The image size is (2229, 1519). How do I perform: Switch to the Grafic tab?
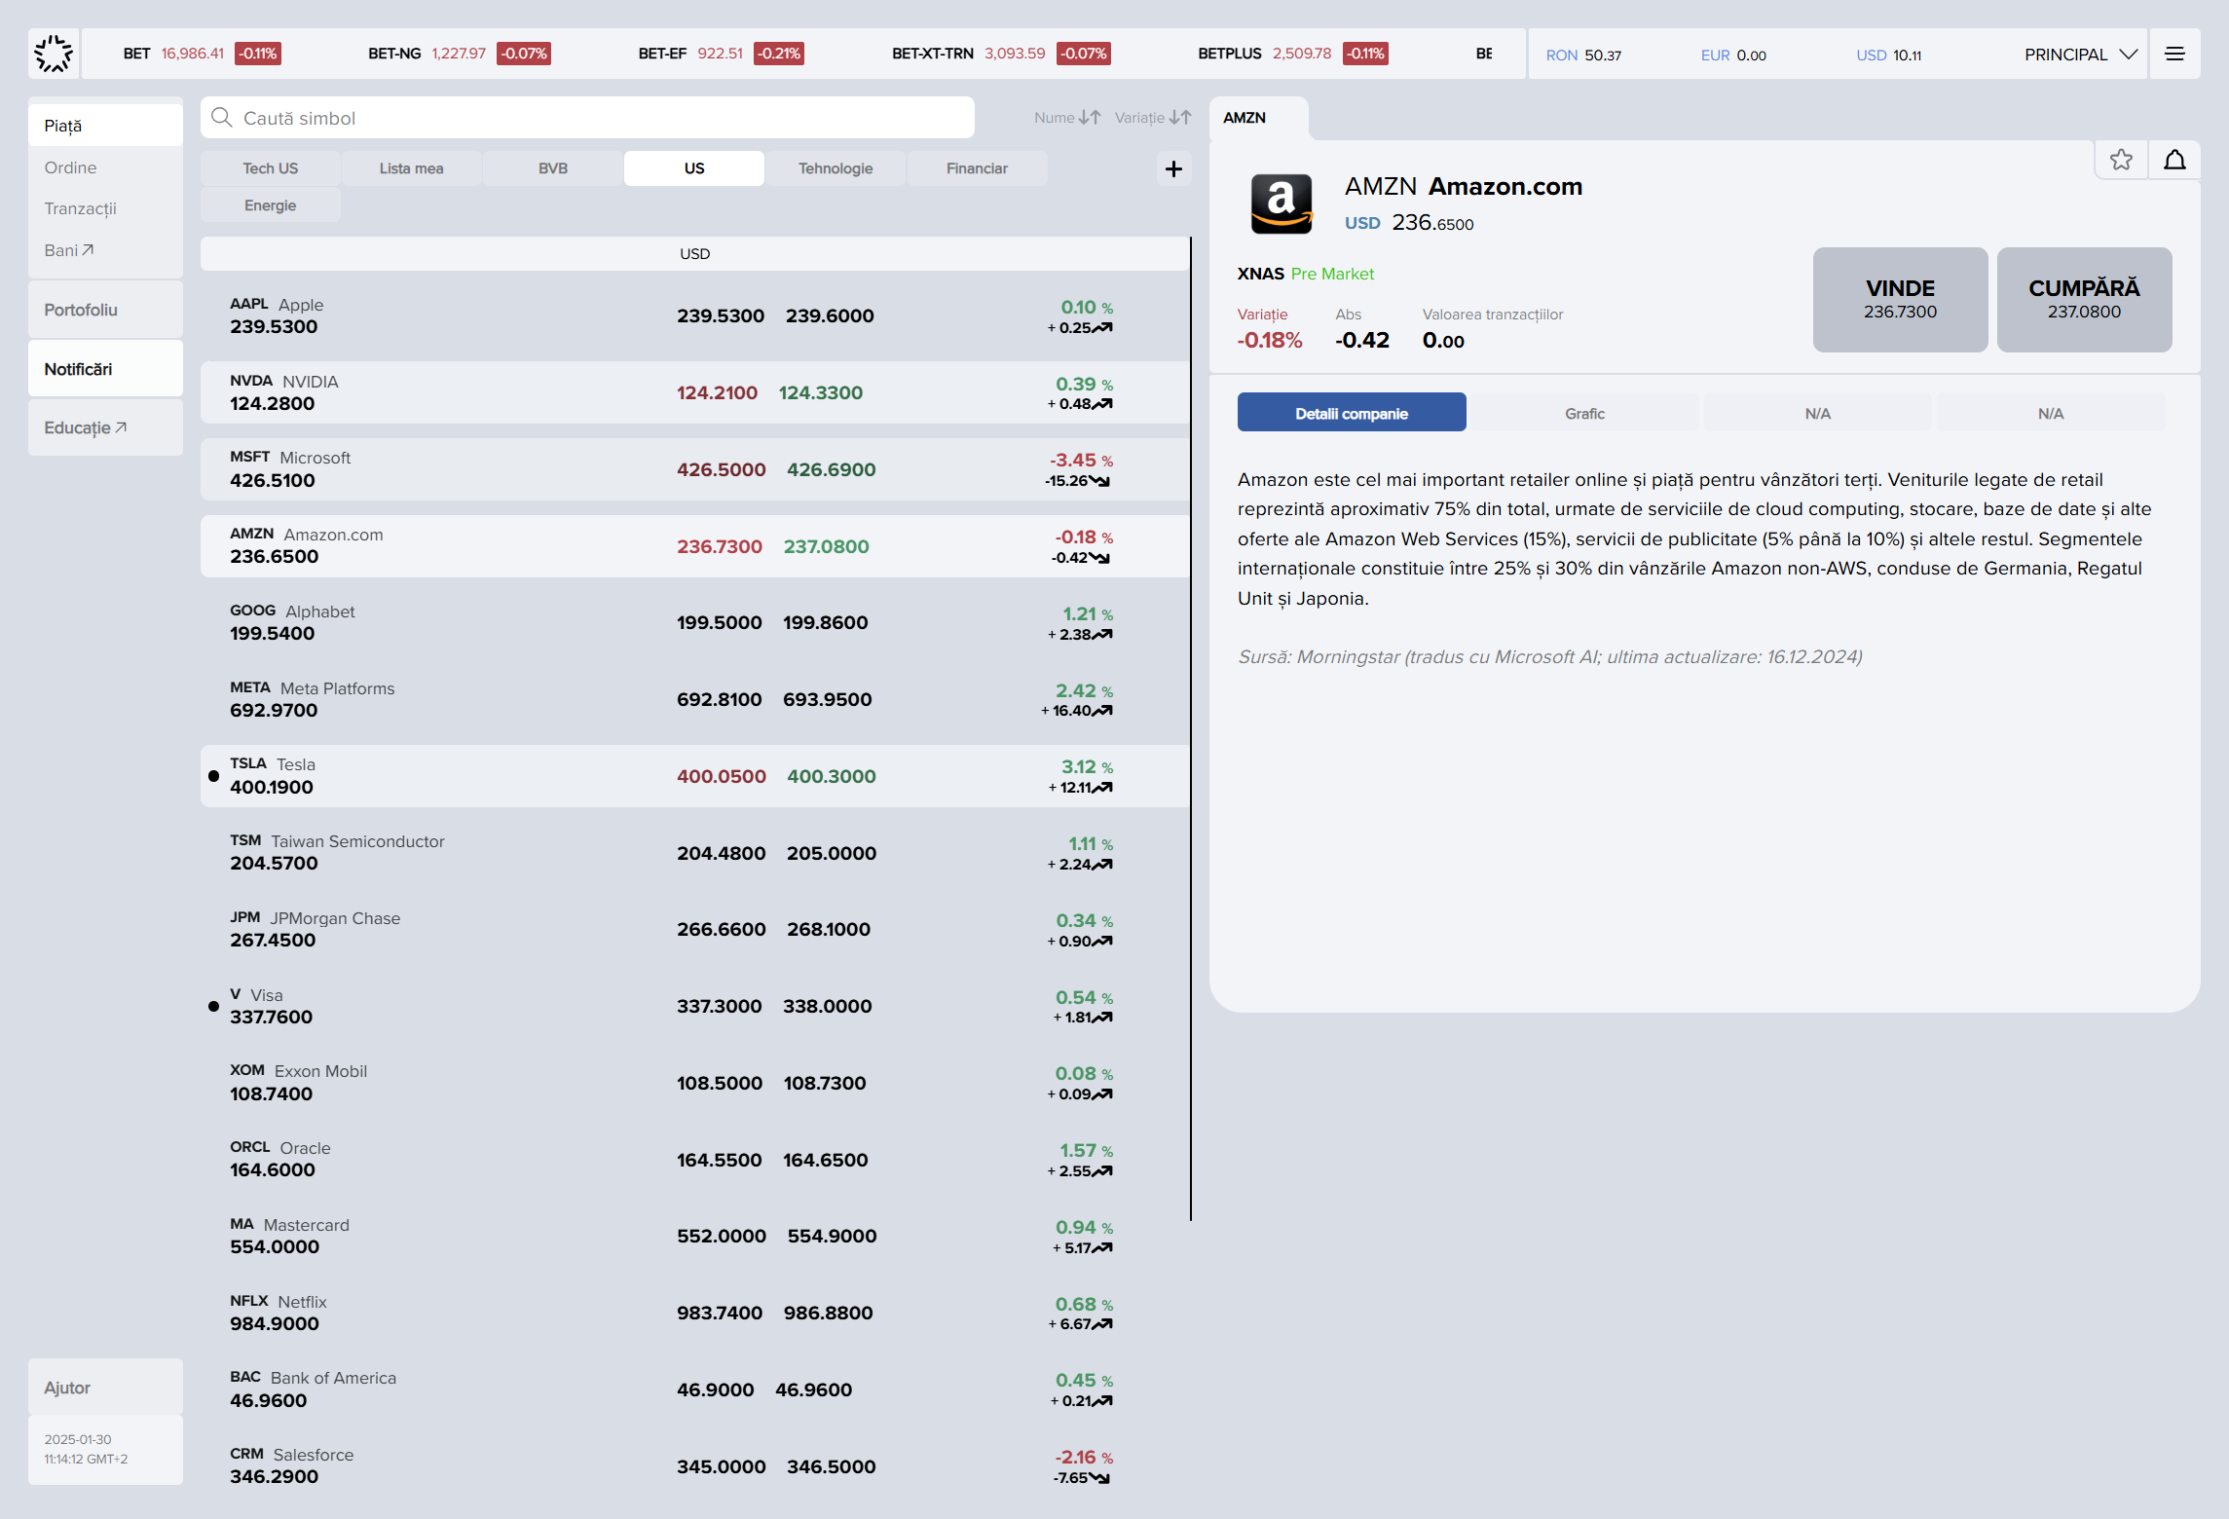tap(1584, 413)
